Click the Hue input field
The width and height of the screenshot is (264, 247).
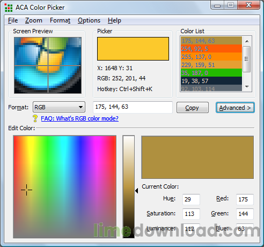191,199
